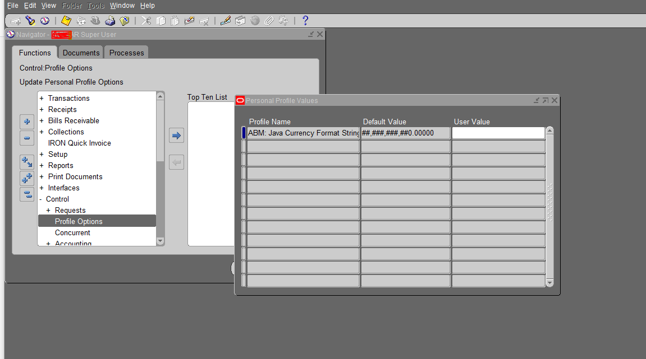Click the Save floppy disk icon
Viewport: 646px width, 359px height.
coord(66,21)
